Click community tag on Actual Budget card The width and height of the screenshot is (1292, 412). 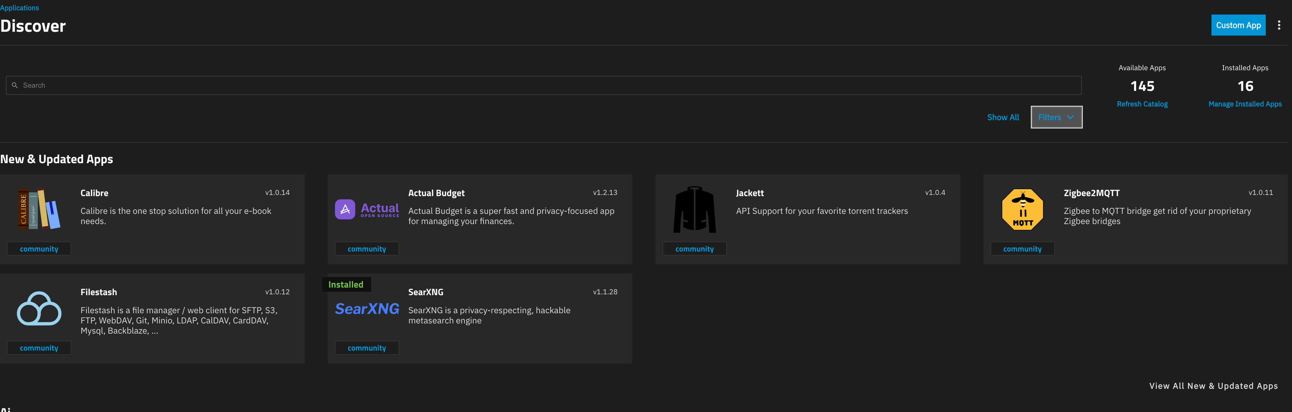pyautogui.click(x=367, y=249)
